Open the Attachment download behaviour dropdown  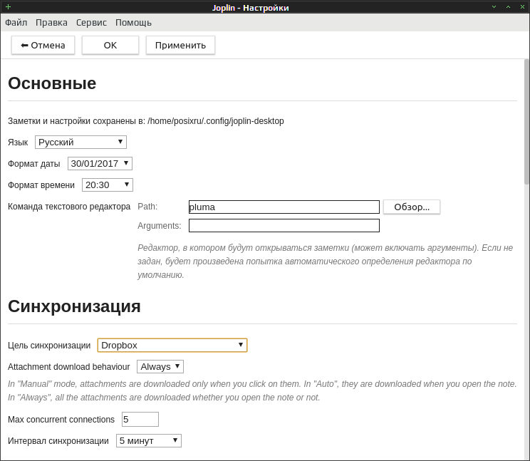click(160, 367)
